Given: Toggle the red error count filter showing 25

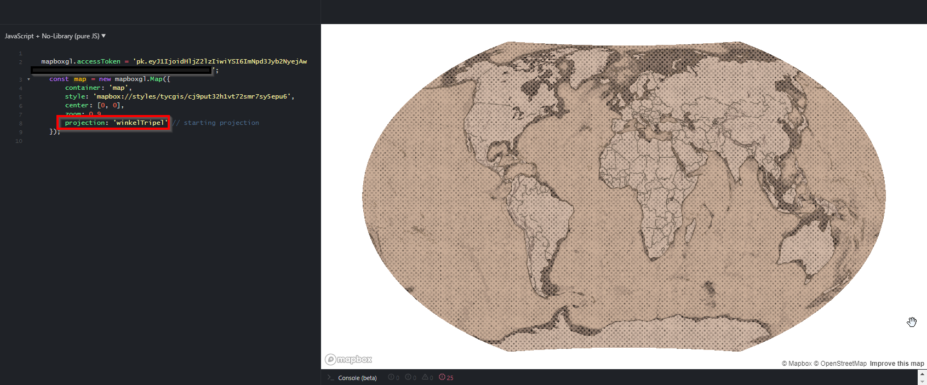Looking at the screenshot, I should 446,377.
